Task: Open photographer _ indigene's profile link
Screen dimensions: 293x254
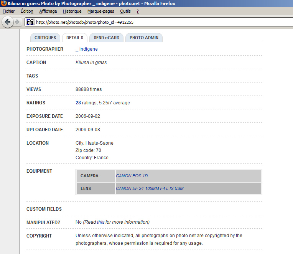Action: tap(87, 49)
